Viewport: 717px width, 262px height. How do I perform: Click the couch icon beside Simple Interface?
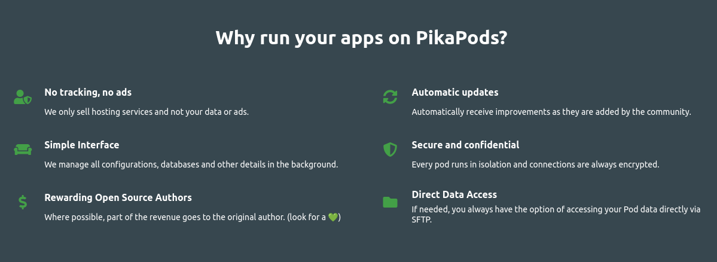(x=23, y=150)
